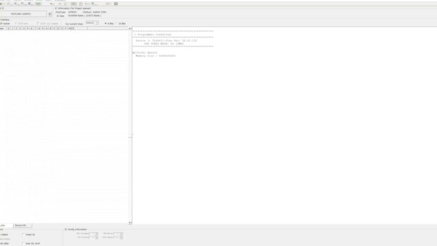Run the BLANK check toolbar icon
The width and height of the screenshot is (437, 246).
click(24, 4)
